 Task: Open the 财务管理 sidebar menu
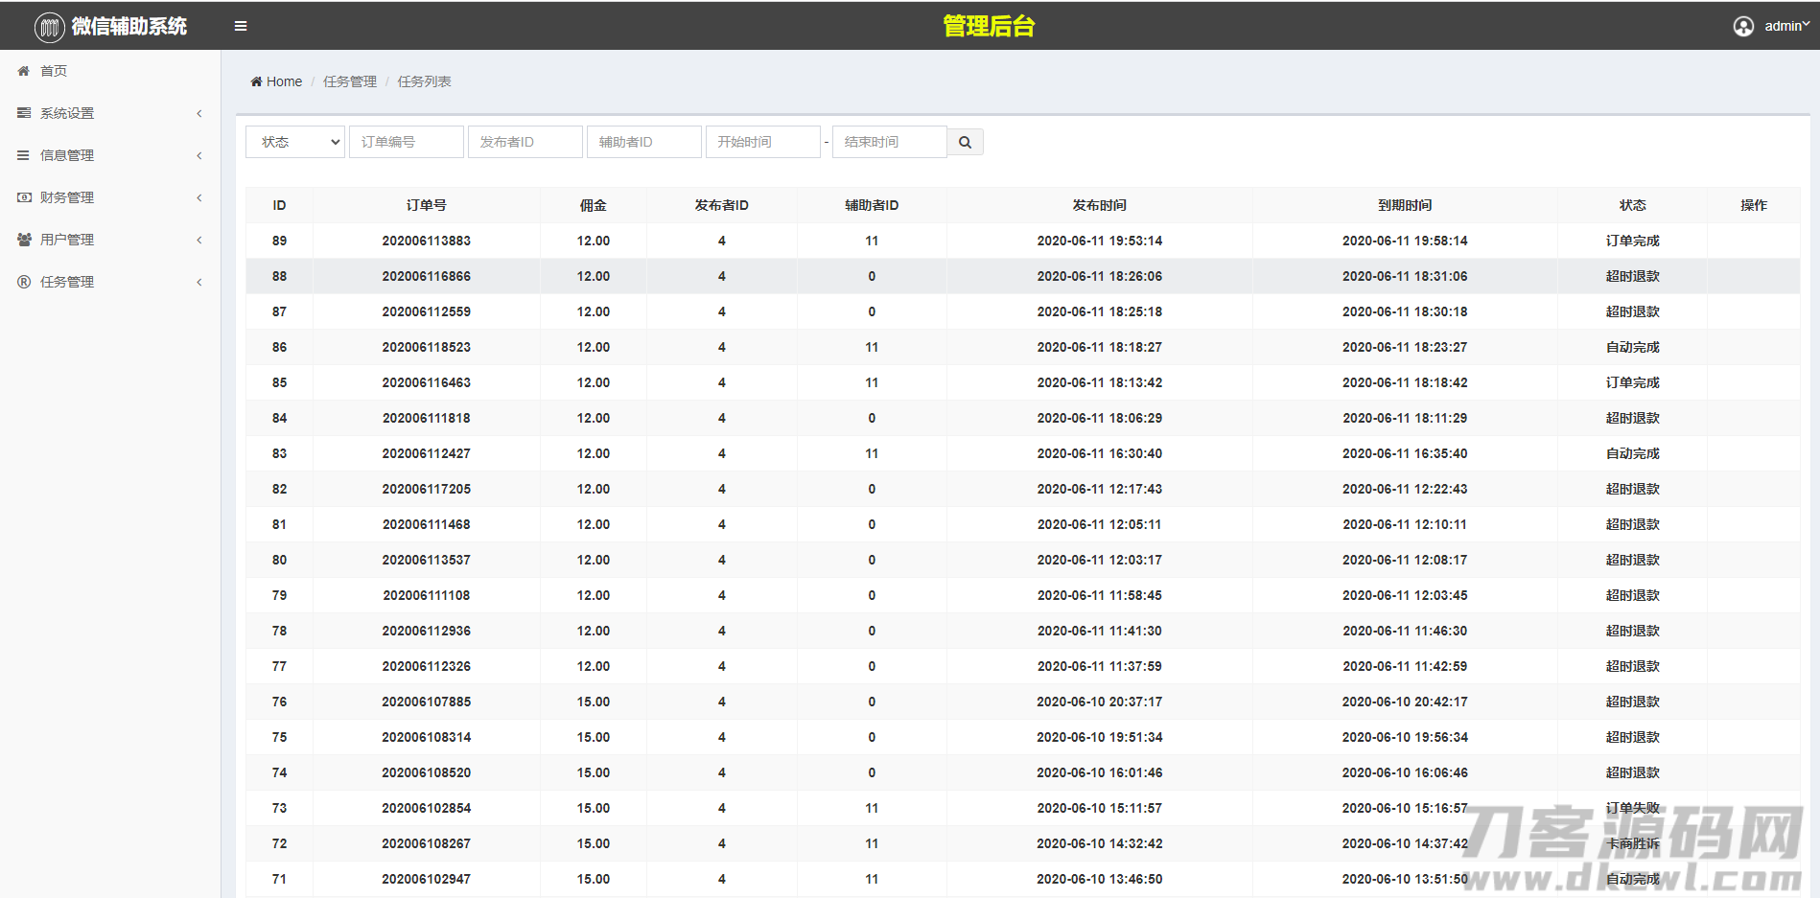67,197
